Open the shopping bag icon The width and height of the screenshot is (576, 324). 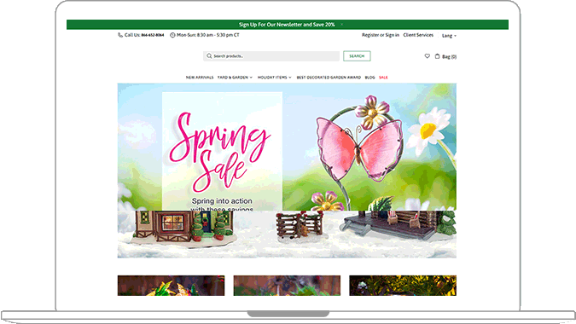click(x=437, y=56)
